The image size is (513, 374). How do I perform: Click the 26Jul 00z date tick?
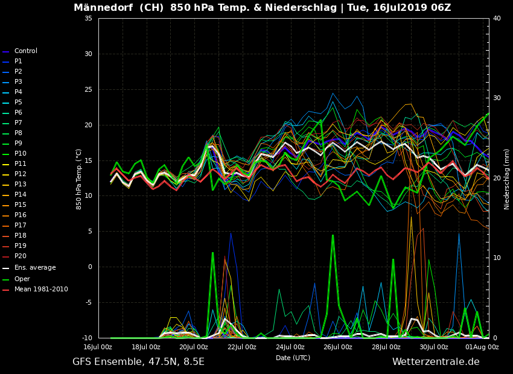pyautogui.click(x=337, y=347)
